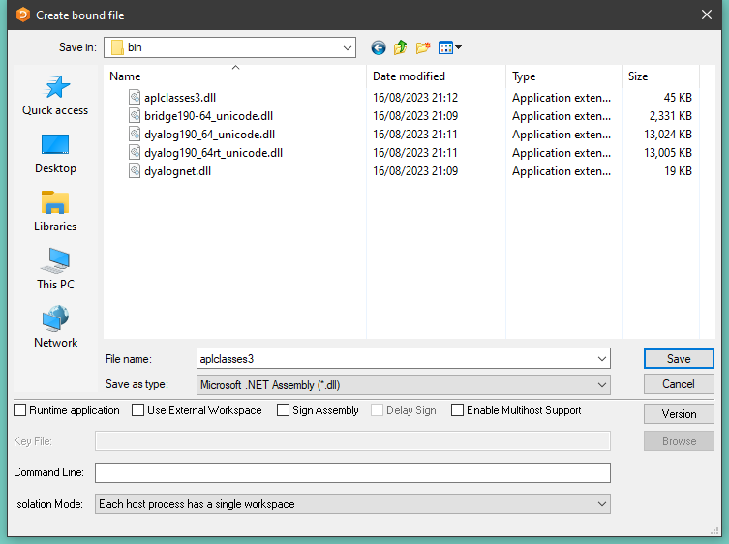Create a new folder icon
The width and height of the screenshot is (729, 544).
coord(423,47)
